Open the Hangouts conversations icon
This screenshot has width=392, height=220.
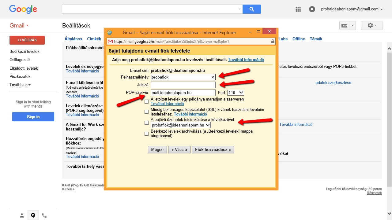pyautogui.click(x=33, y=215)
